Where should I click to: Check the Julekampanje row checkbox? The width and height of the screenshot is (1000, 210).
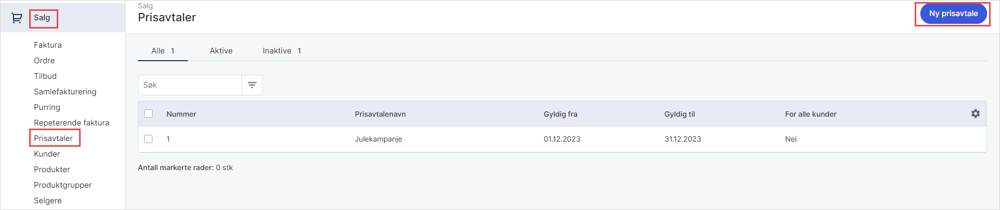[148, 139]
